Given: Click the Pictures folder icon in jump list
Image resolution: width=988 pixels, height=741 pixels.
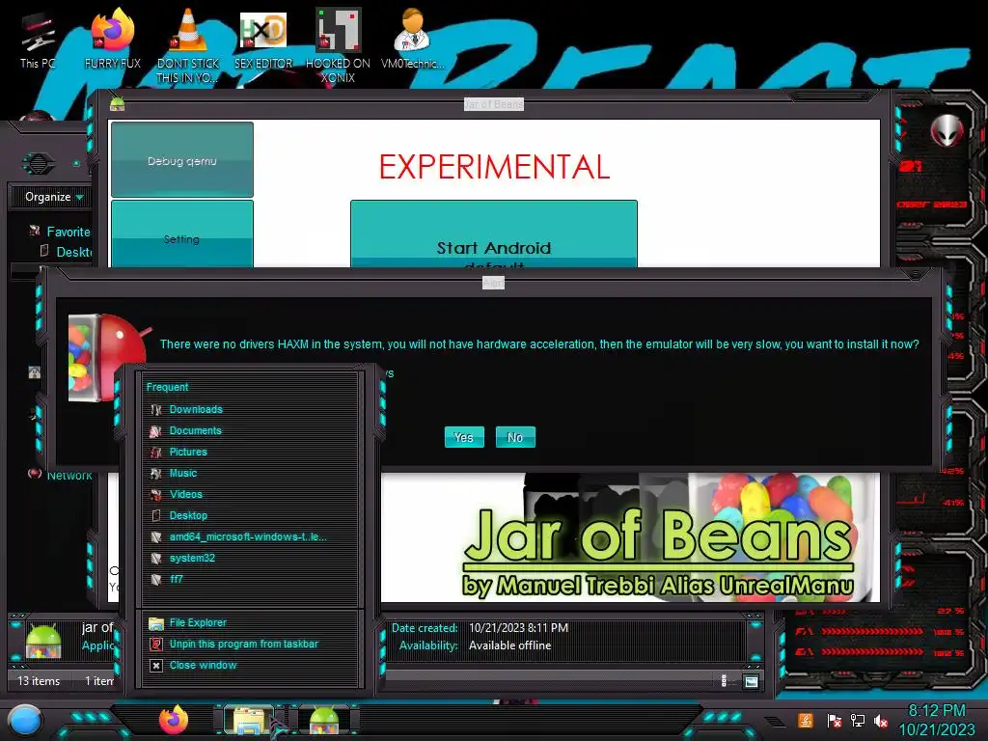Looking at the screenshot, I should (155, 452).
